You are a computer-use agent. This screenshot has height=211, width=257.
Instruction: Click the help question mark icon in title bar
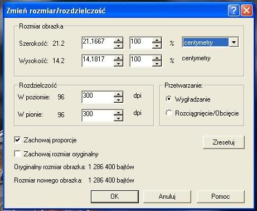point(234,11)
